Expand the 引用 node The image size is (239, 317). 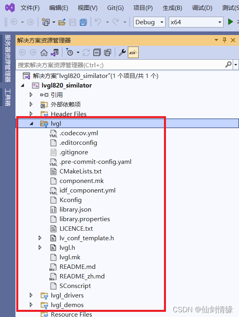tap(31, 95)
